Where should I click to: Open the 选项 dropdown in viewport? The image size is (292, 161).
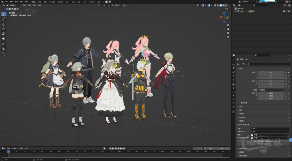click(x=227, y=9)
